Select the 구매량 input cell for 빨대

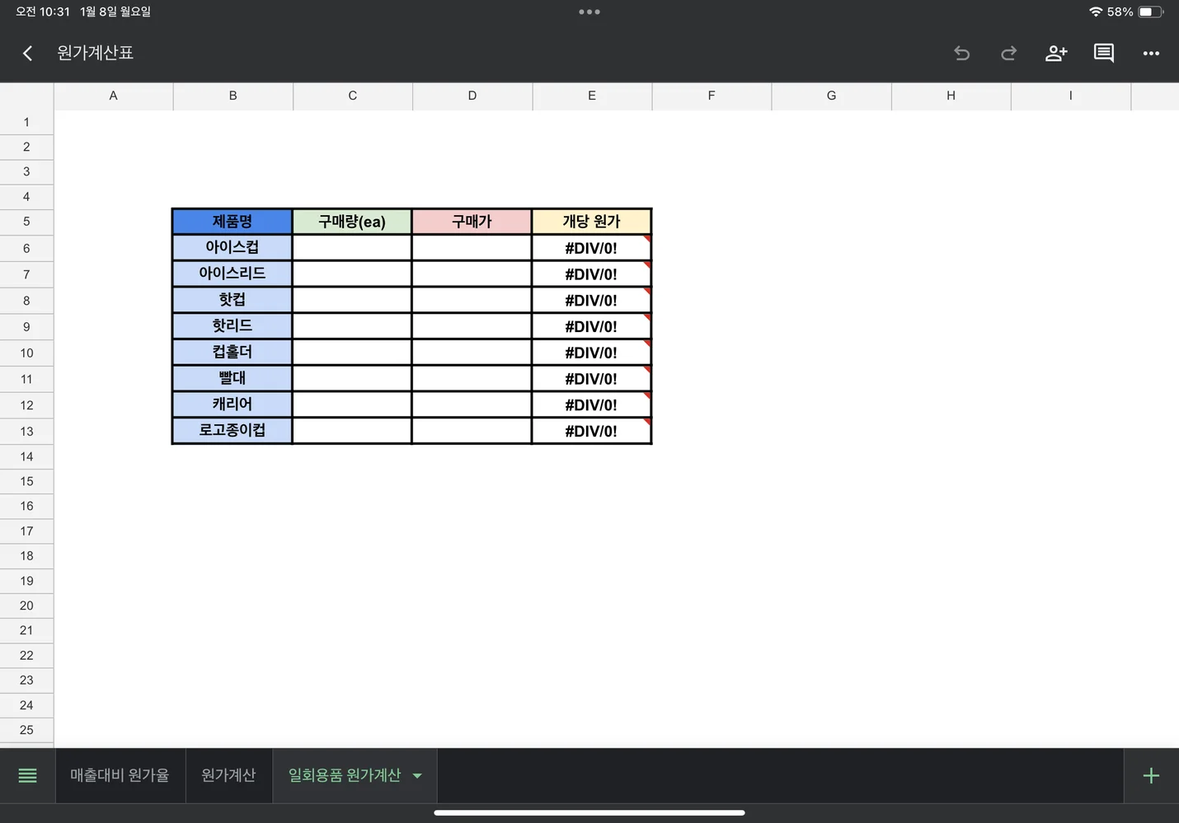coord(352,378)
